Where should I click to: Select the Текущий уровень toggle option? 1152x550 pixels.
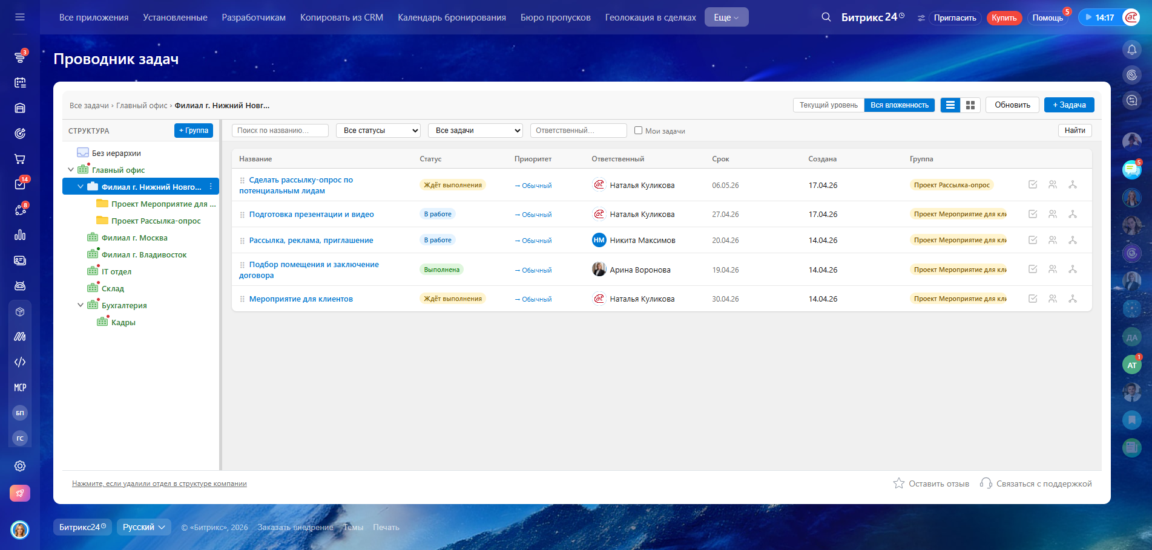click(828, 105)
